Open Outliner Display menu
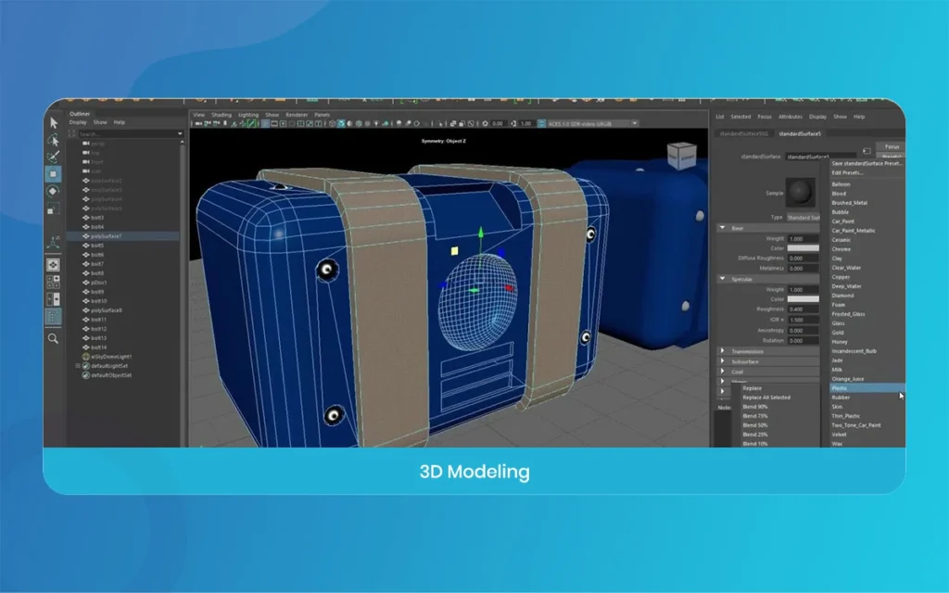This screenshot has width=949, height=593. tap(78, 122)
